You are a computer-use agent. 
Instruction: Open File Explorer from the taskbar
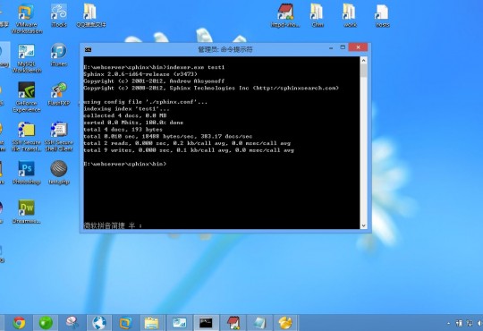(x=152, y=323)
